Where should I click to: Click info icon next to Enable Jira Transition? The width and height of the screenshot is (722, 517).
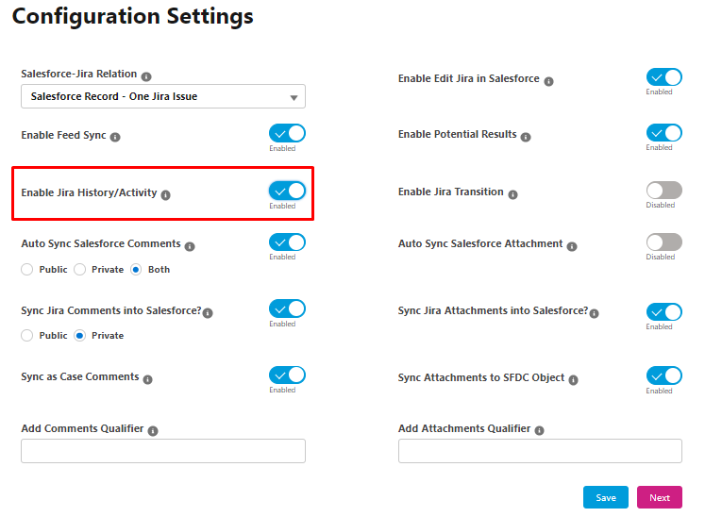[513, 194]
